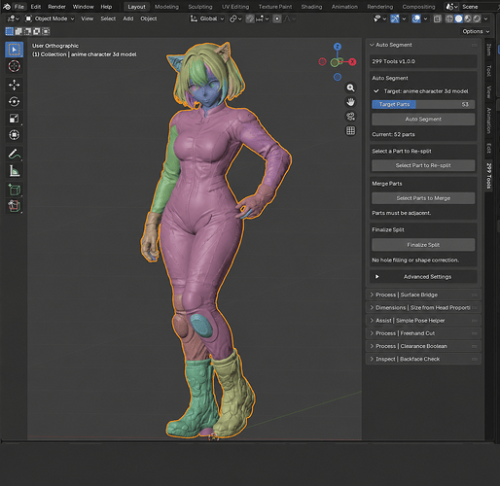The width and height of the screenshot is (500, 486).
Task: Toggle X-ray display mode
Action: point(438,18)
